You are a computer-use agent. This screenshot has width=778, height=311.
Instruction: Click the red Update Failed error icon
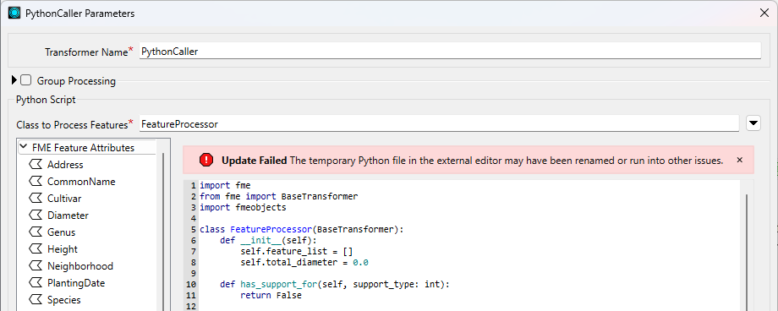click(x=205, y=160)
